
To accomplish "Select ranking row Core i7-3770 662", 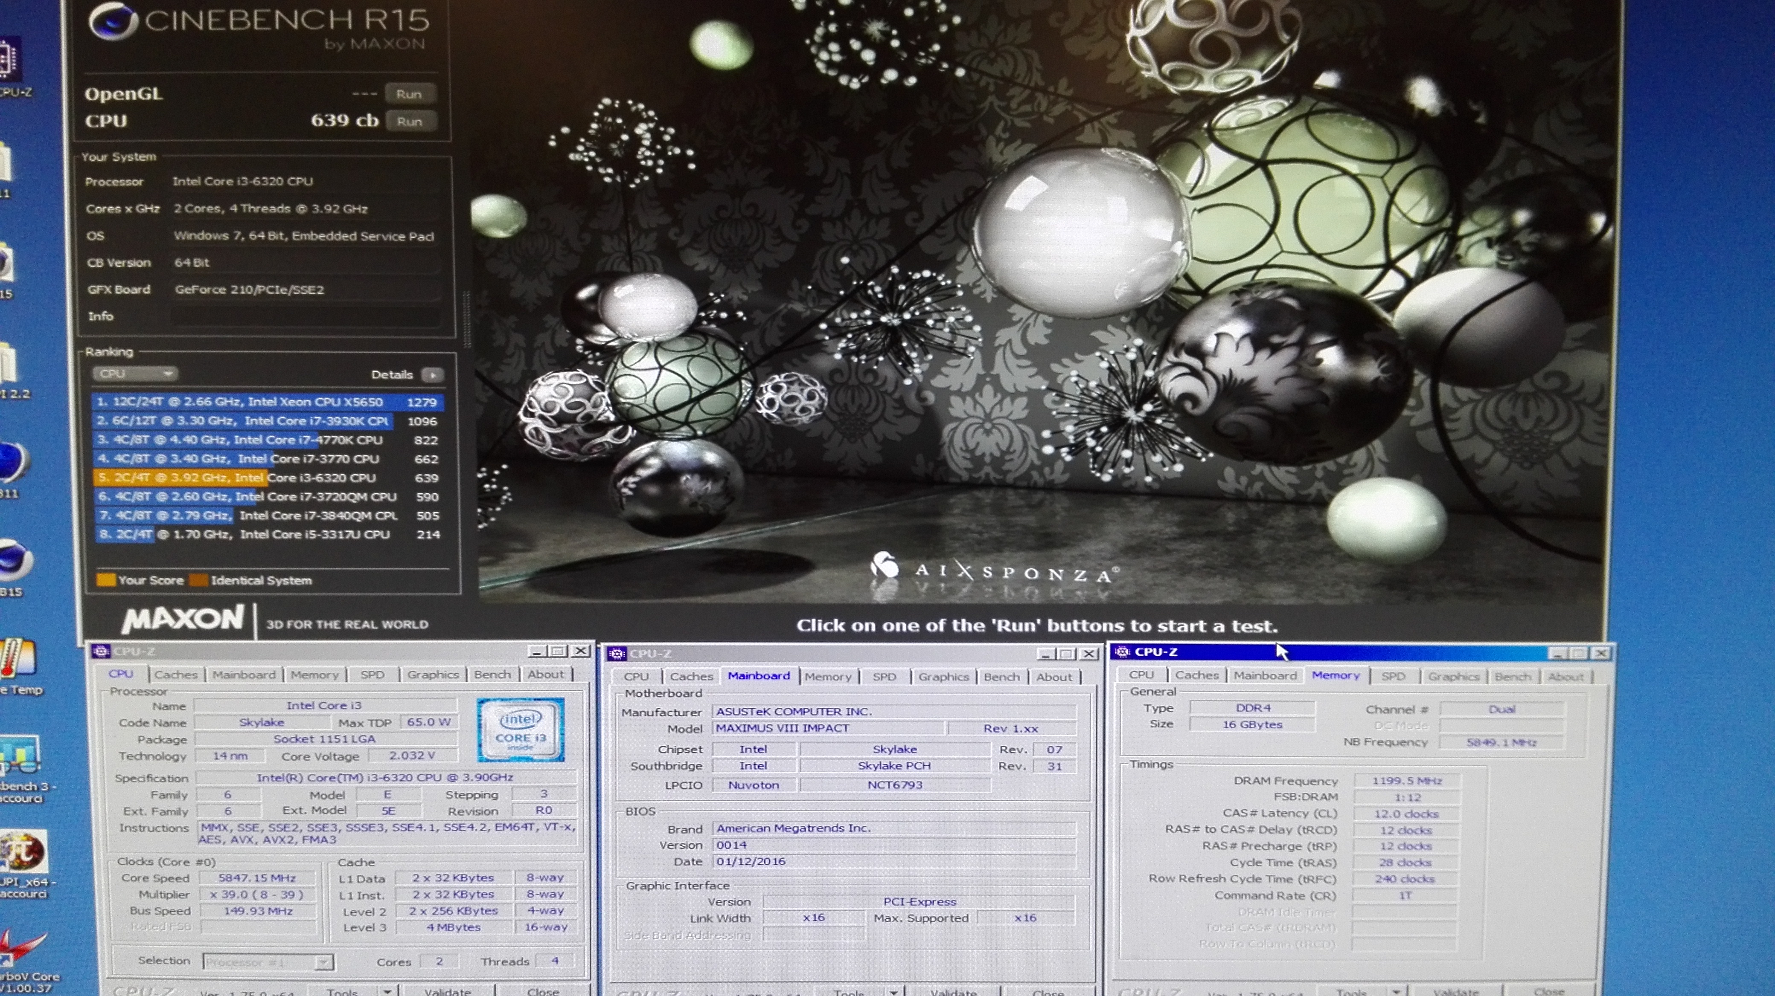I will tap(268, 458).
